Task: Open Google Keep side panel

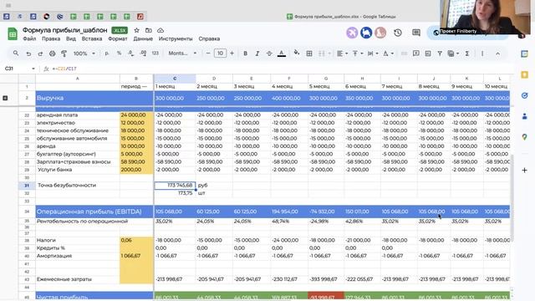Action: (x=524, y=74)
